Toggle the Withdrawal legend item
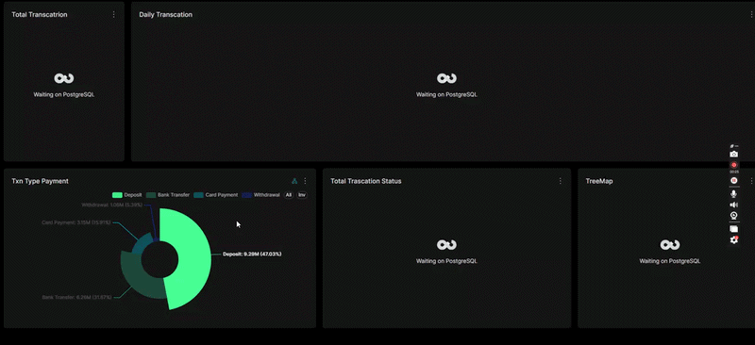 (261, 195)
